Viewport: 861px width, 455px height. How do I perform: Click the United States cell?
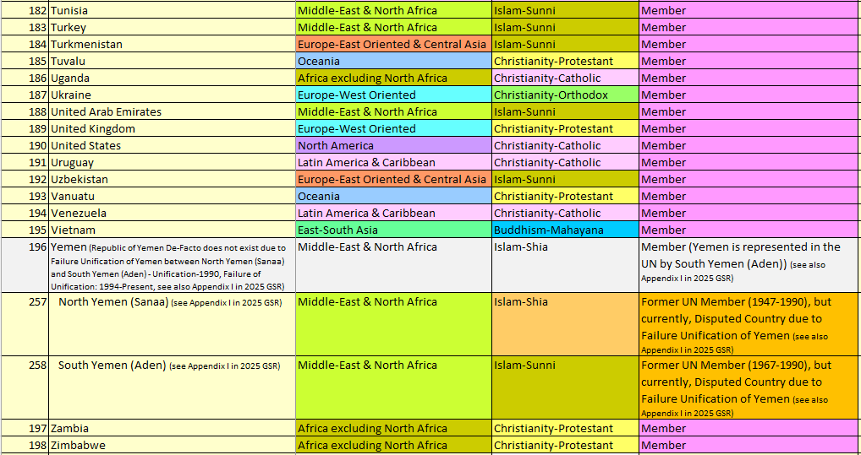pyautogui.click(x=173, y=145)
